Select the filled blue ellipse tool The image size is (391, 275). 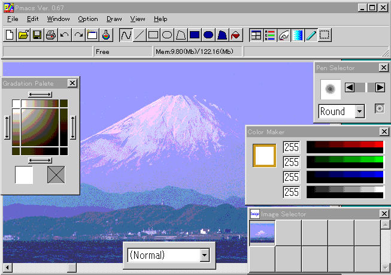[208, 35]
